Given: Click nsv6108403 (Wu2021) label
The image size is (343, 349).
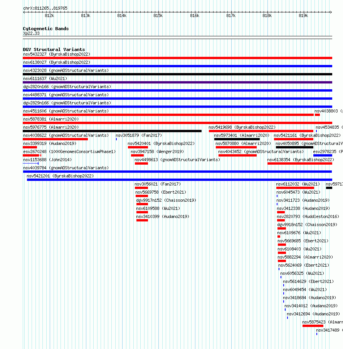Looking at the screenshot, I should click(299, 249).
